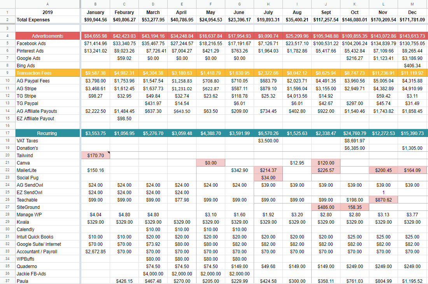Click Intuit Quick Books row label
This screenshot has width=428, height=284.
click(47, 237)
